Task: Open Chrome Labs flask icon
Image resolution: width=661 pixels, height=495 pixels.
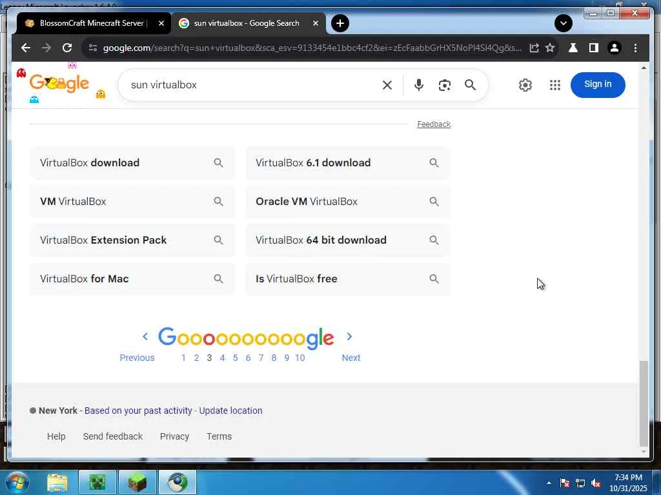Action: 573,48
